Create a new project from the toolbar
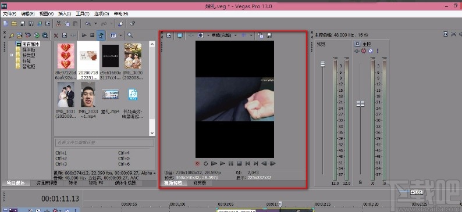Image resolution: width=462 pixels, height=212 pixels. point(6,23)
